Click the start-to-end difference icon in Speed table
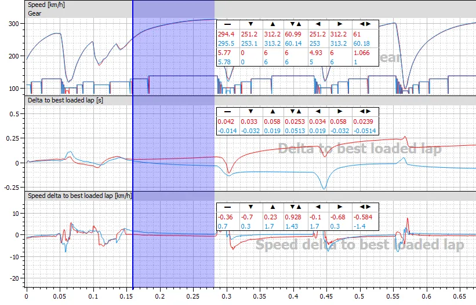Viewport: 476px width, 305px height. (363, 24)
